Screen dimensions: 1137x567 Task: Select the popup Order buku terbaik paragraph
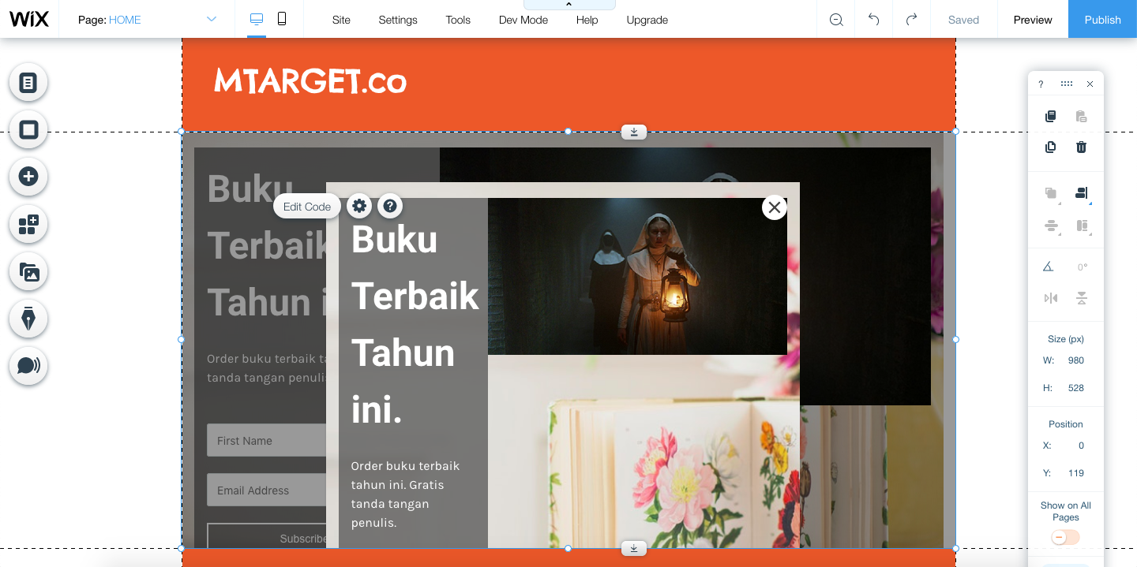(405, 494)
